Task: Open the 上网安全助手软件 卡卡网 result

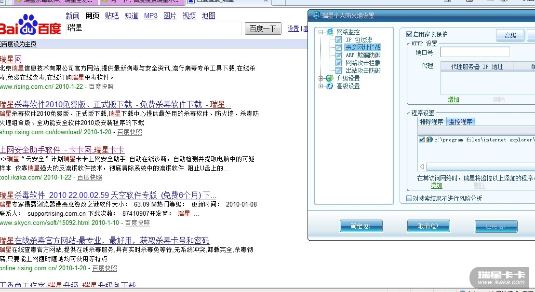Action: (x=63, y=150)
